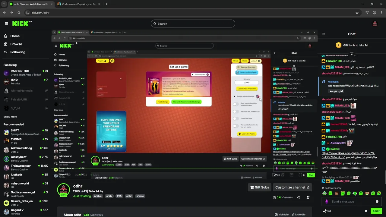Click the PS5 tag

click(x=119, y=196)
